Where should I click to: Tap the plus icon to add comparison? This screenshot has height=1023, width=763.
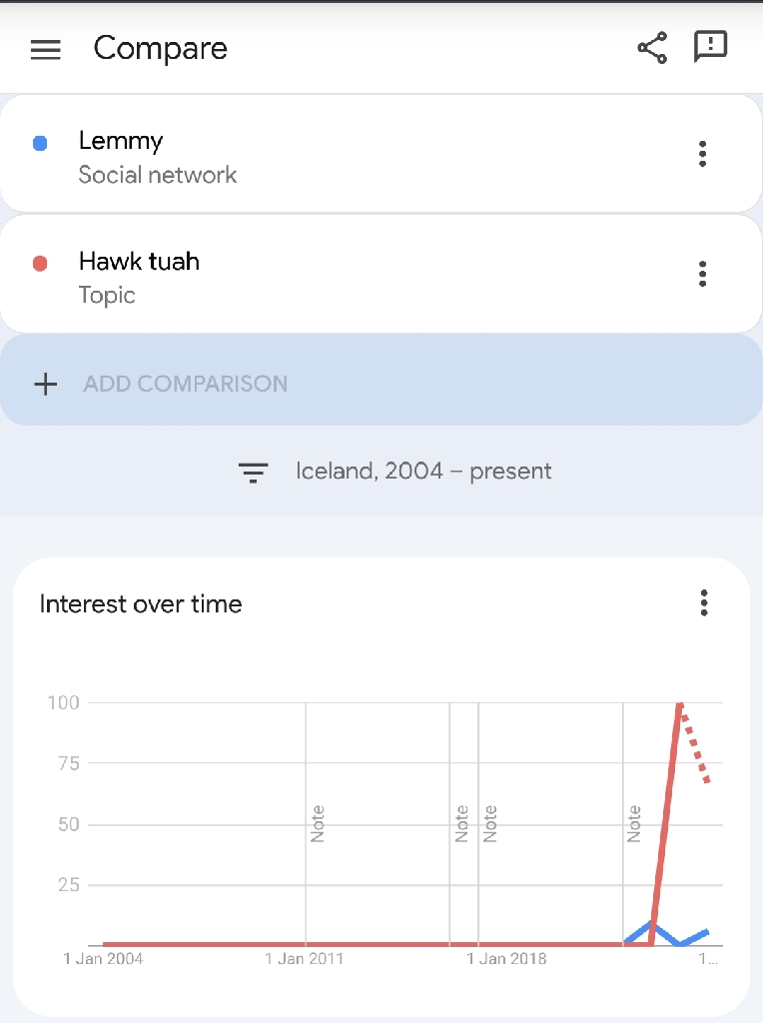tap(46, 384)
